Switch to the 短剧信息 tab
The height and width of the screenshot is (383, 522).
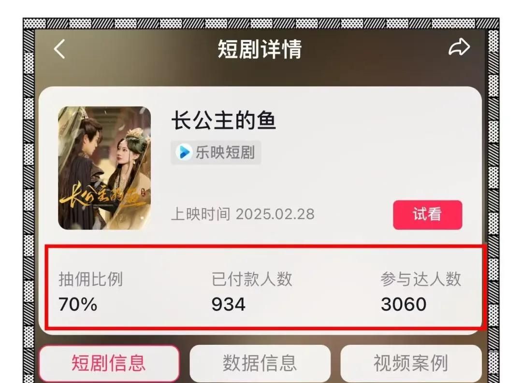[x=109, y=363]
